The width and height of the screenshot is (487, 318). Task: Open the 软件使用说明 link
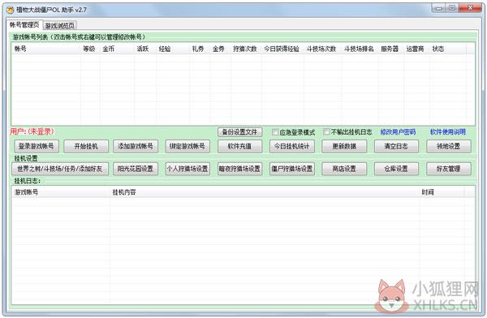pos(447,132)
